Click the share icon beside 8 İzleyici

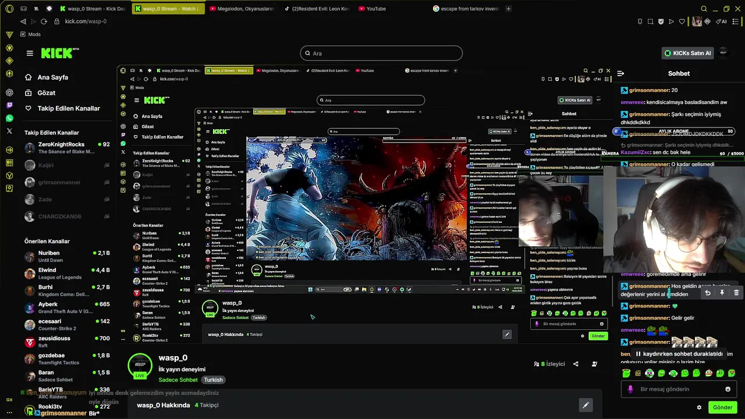pos(576,364)
